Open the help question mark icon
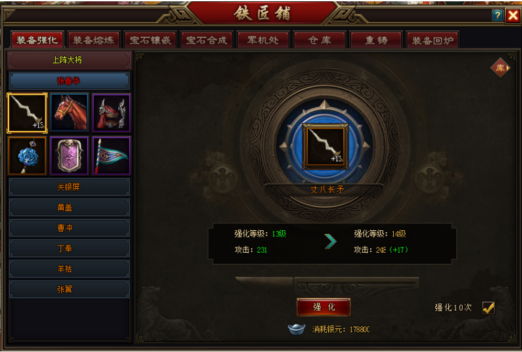 [x=498, y=15]
